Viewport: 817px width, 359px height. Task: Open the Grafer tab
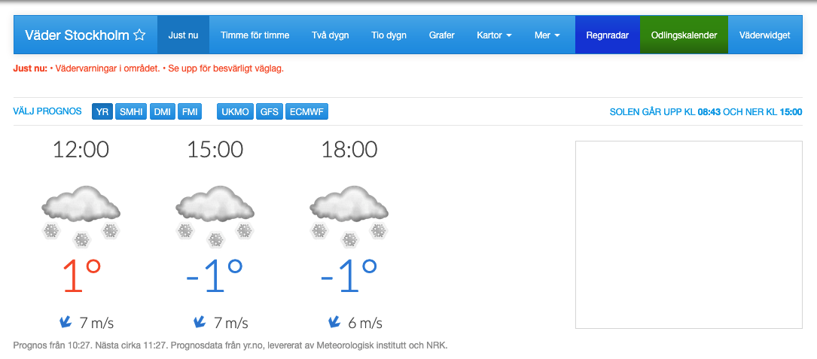pyautogui.click(x=441, y=35)
